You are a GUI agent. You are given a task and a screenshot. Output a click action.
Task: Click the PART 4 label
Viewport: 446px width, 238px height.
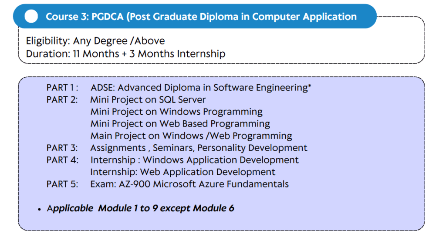pyautogui.click(x=62, y=160)
